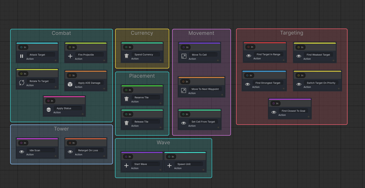Screen dimensions: 365x188
Task: Click the expand-arrow icon on Move To Cell
Action: coord(184,56)
